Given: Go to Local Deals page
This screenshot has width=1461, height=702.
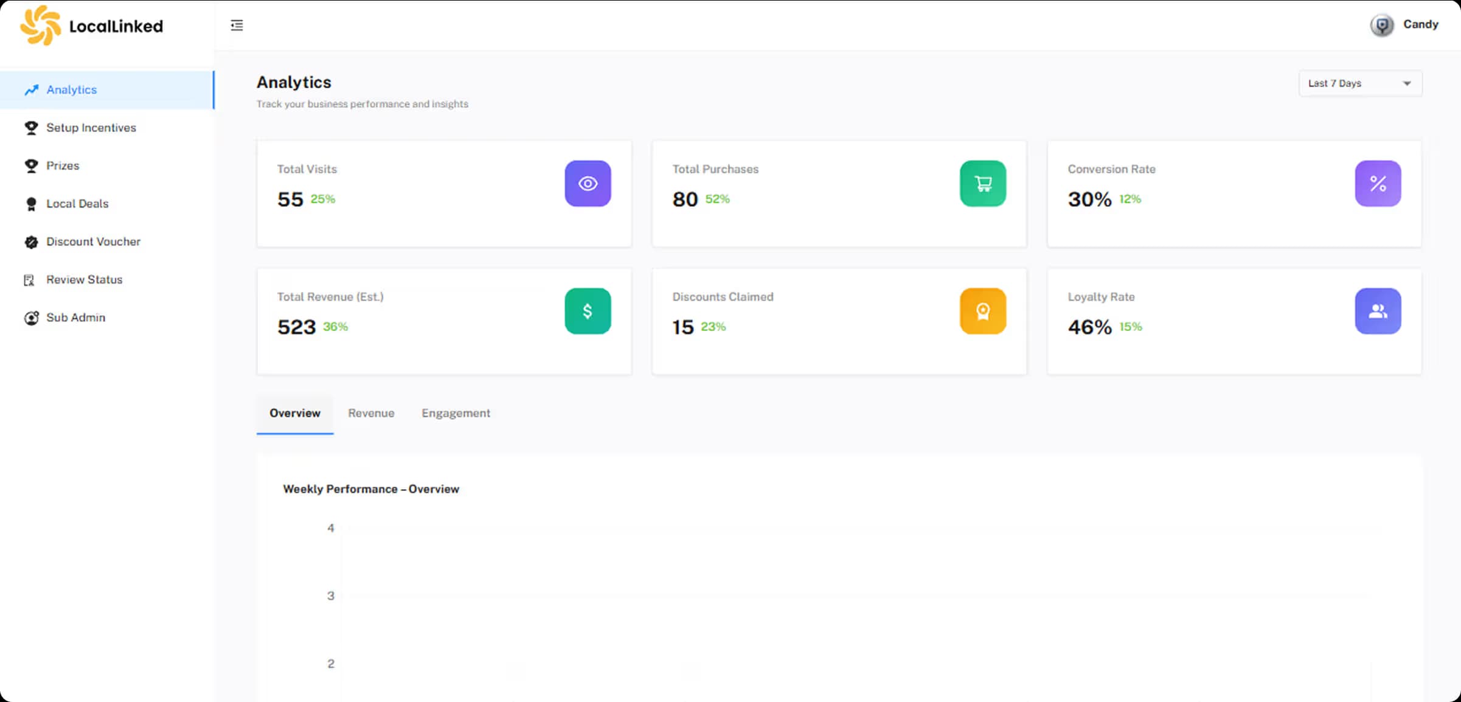Looking at the screenshot, I should point(107,204).
